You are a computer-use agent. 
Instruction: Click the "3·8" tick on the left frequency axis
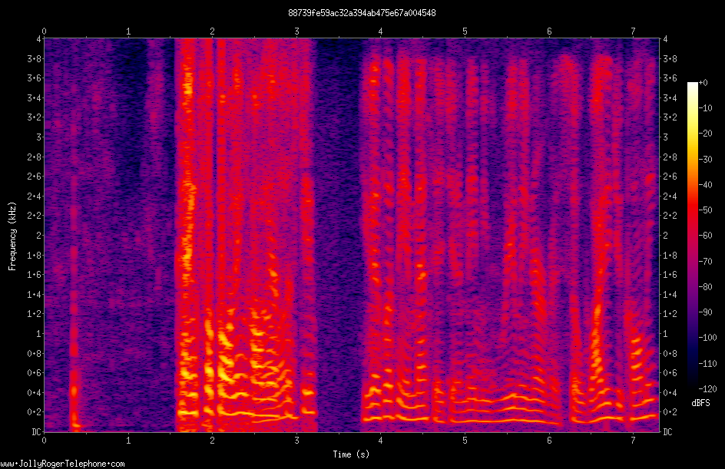34,58
